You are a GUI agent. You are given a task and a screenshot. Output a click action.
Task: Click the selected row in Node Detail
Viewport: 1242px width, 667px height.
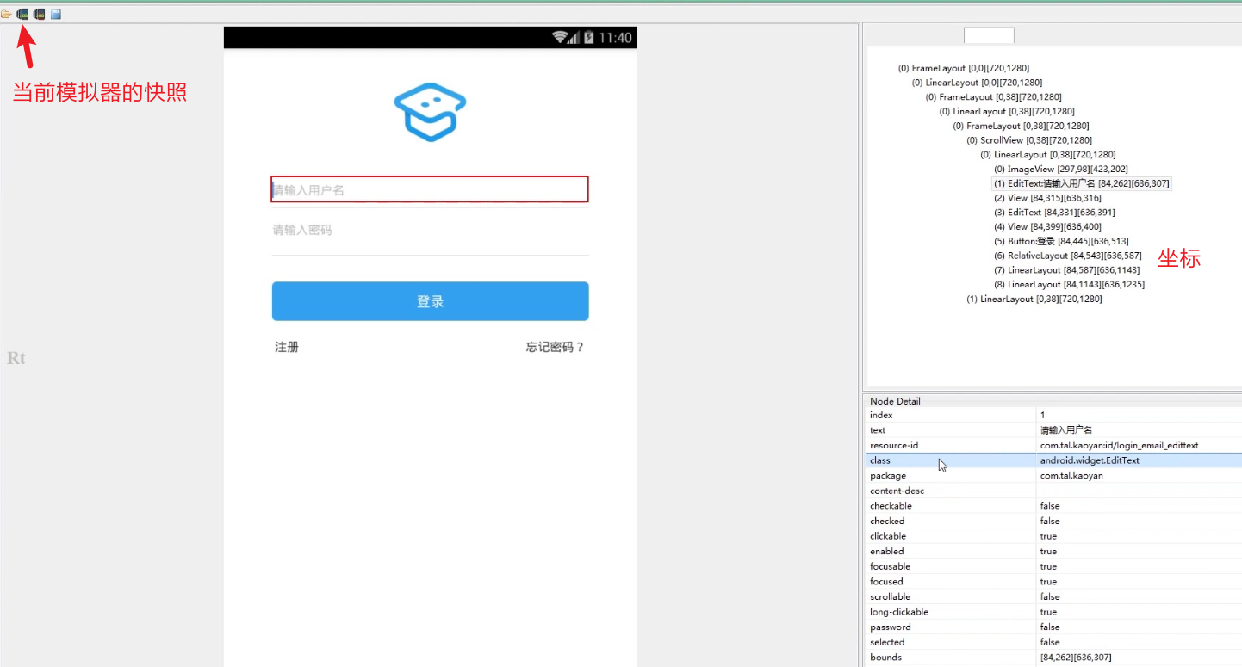pos(1052,642)
